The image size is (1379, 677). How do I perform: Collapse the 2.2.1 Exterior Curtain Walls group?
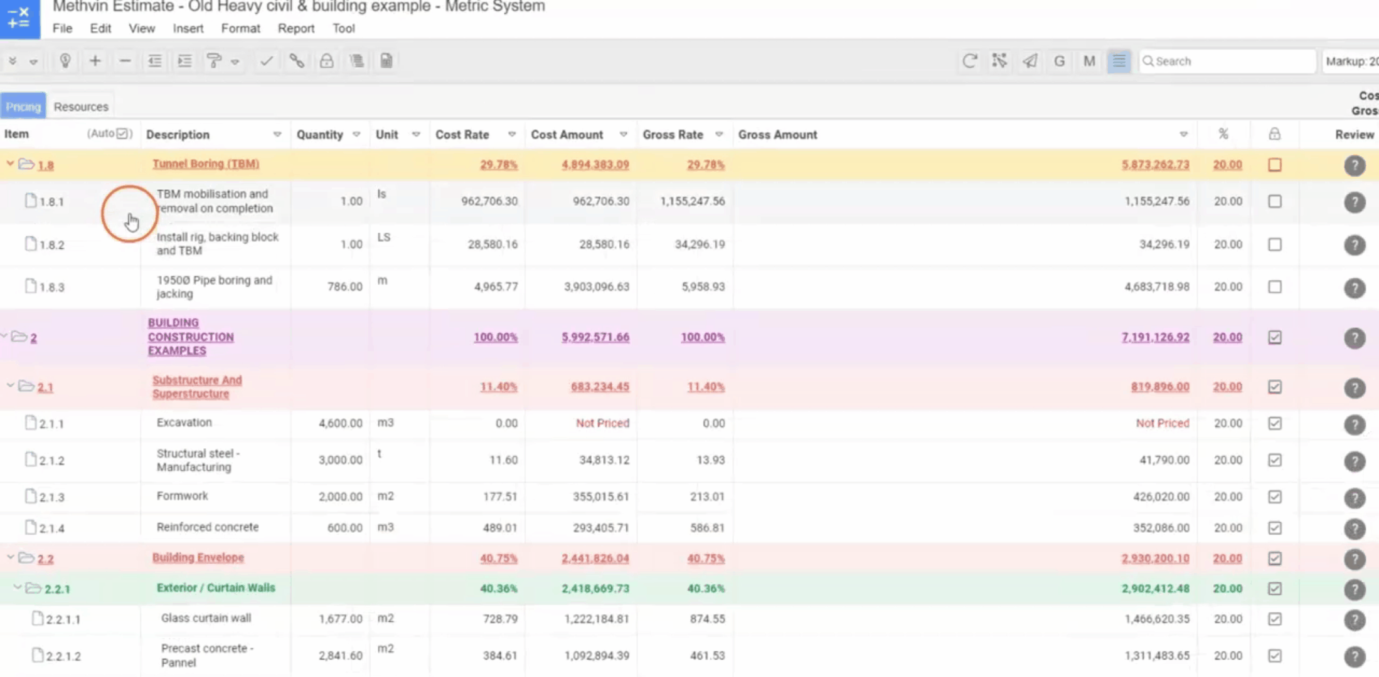pos(18,588)
